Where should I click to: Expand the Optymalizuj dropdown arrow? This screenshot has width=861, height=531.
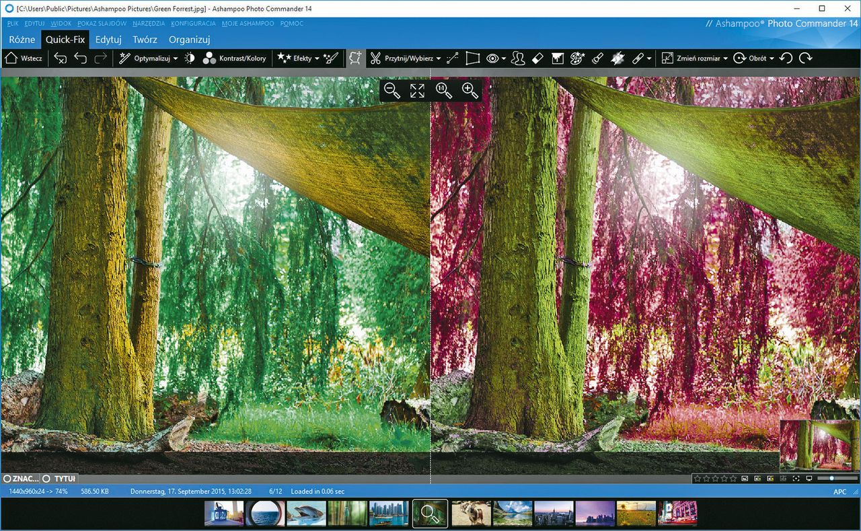pos(176,58)
